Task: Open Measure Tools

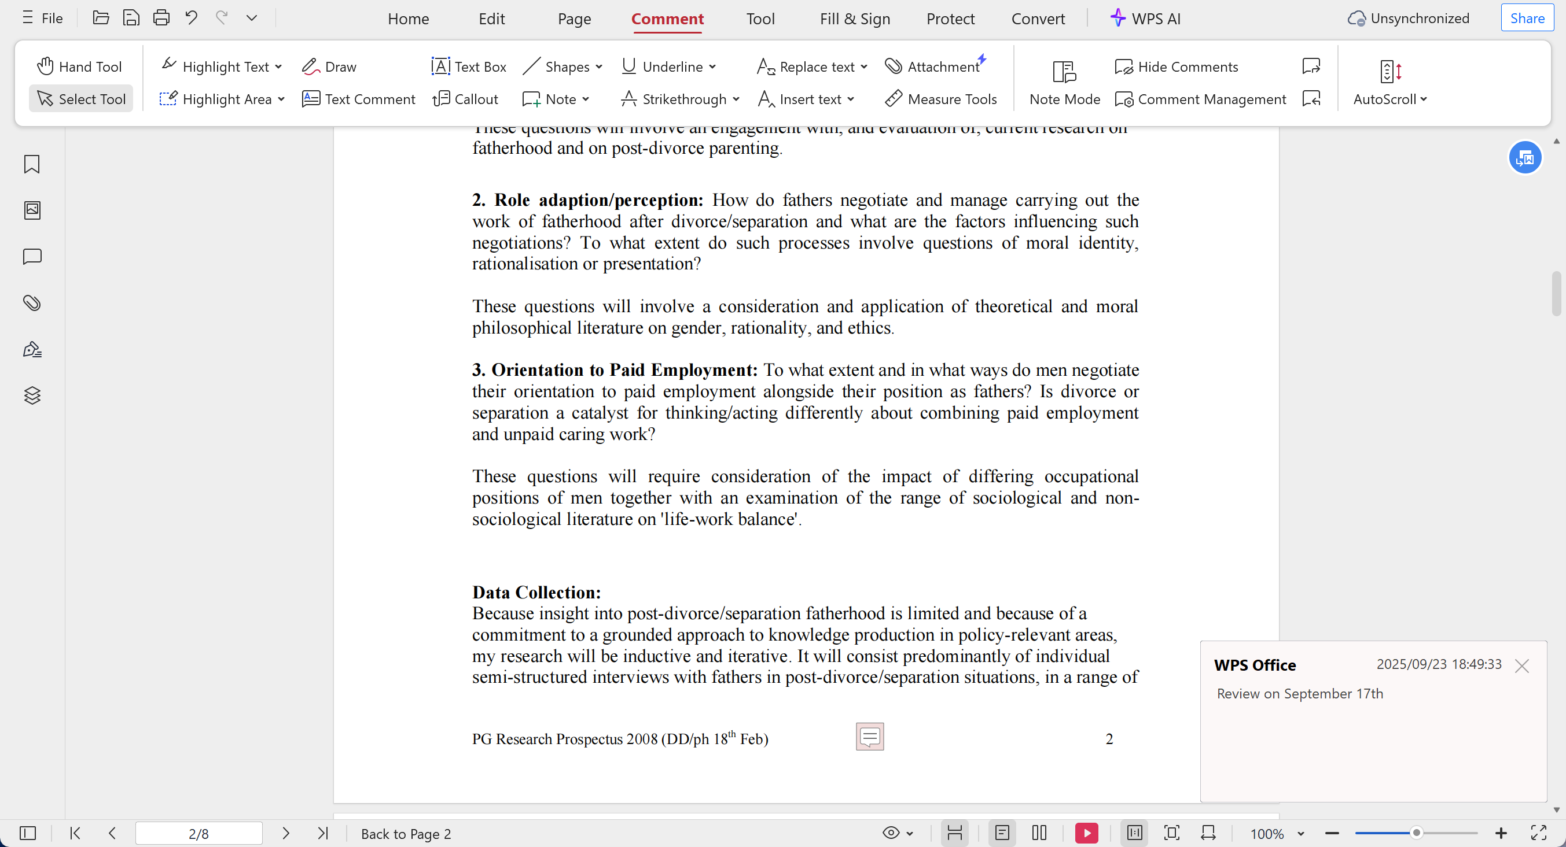Action: tap(941, 99)
